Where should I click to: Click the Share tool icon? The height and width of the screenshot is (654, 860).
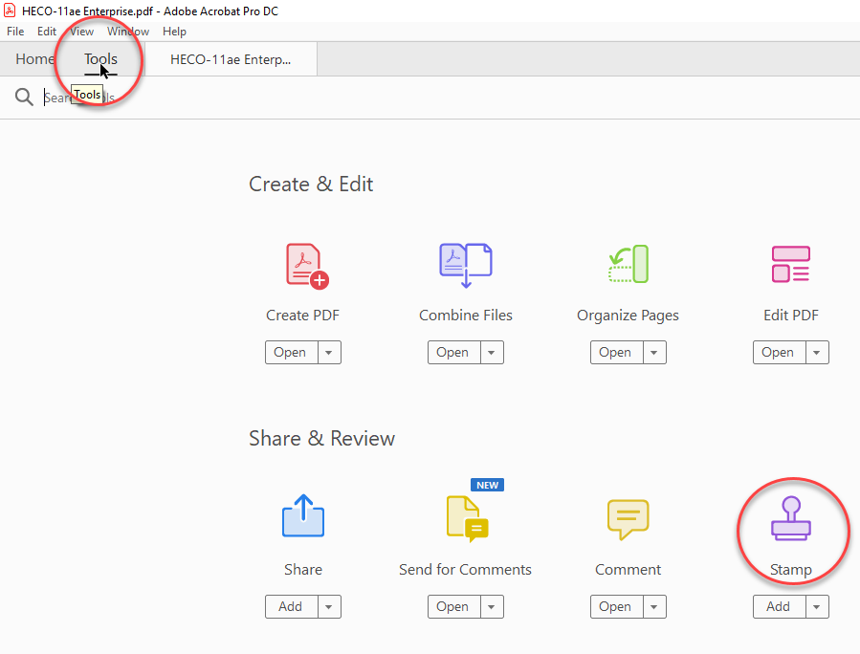point(303,516)
